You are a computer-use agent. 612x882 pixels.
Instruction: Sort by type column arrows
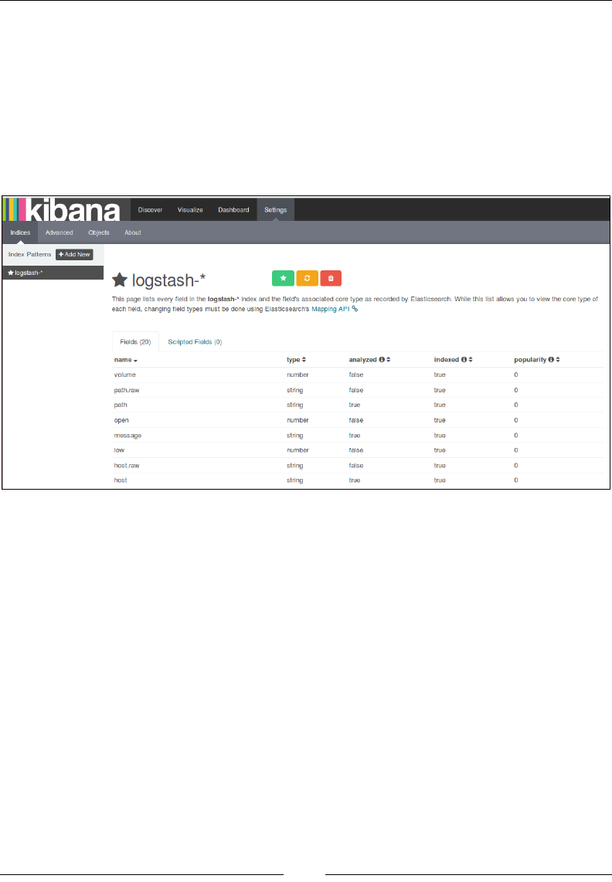click(x=304, y=359)
